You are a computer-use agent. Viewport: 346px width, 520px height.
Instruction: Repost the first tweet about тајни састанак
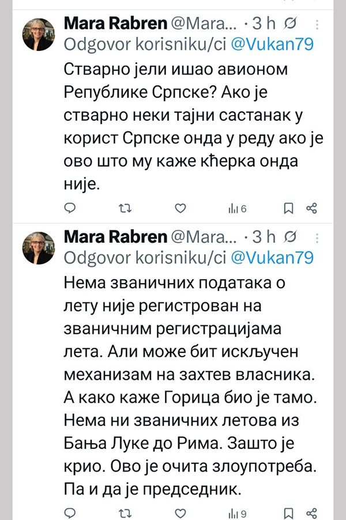(x=125, y=208)
